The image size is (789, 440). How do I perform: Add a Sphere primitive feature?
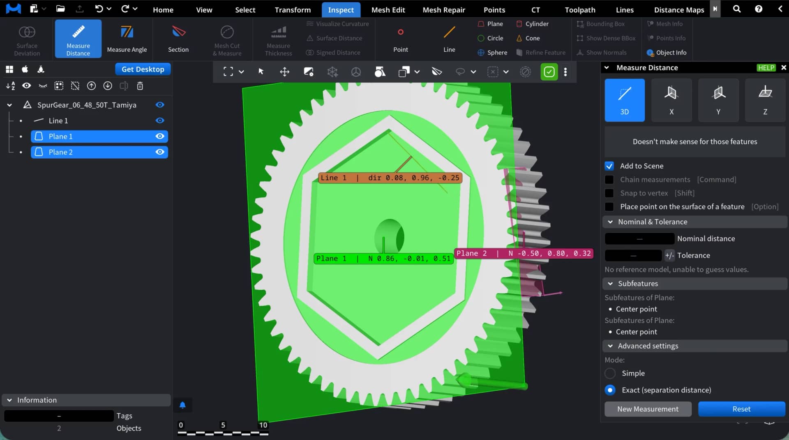pyautogui.click(x=492, y=53)
